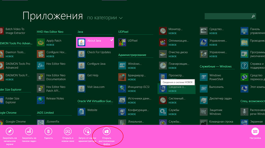Select the 'Служебные — Windows' category header
Screen dimensions: 265x148
point(216,67)
